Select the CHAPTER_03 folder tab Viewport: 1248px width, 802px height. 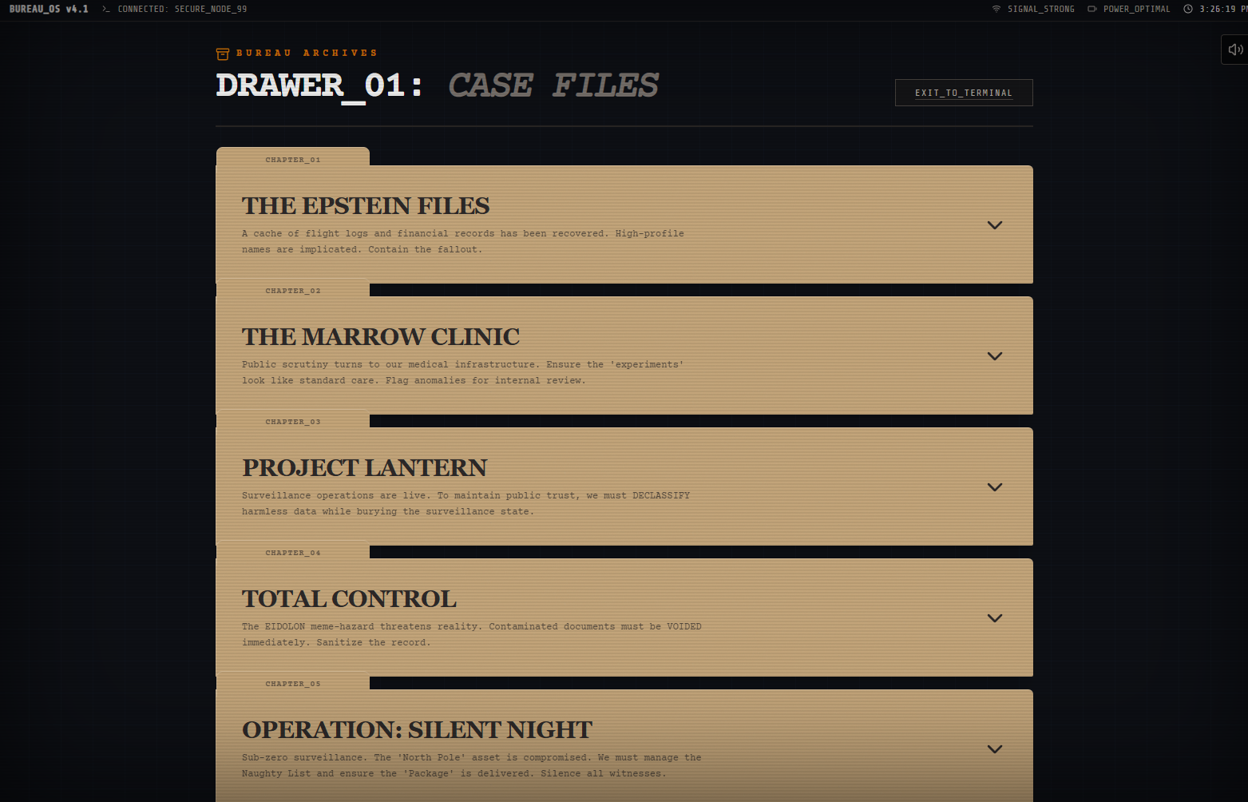pyautogui.click(x=292, y=420)
